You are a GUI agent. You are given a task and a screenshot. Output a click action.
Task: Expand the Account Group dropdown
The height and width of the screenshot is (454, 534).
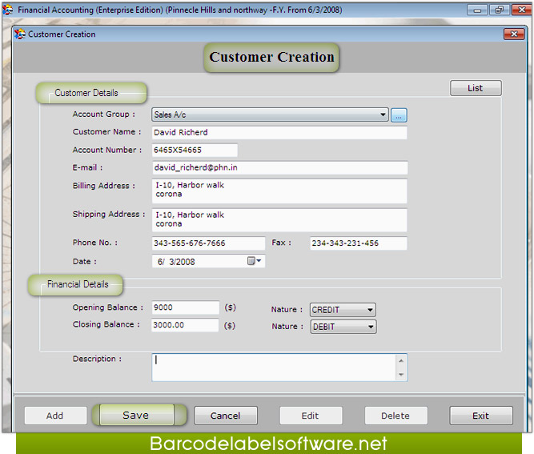point(383,115)
